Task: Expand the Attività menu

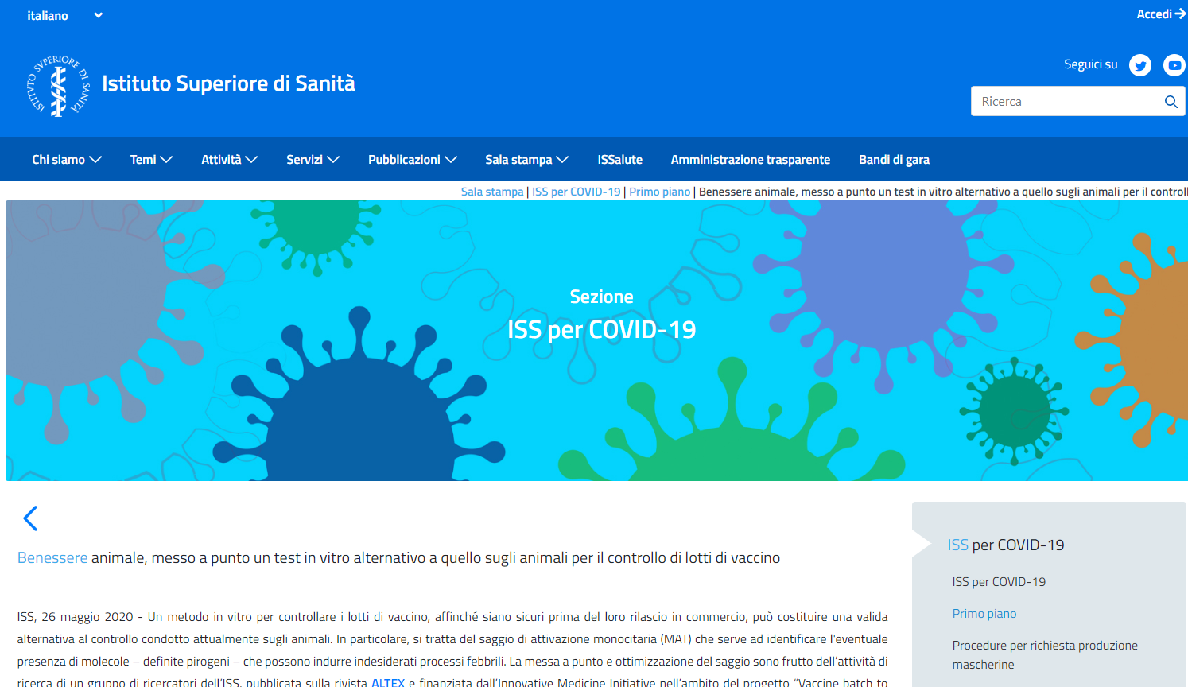Action: [x=229, y=160]
